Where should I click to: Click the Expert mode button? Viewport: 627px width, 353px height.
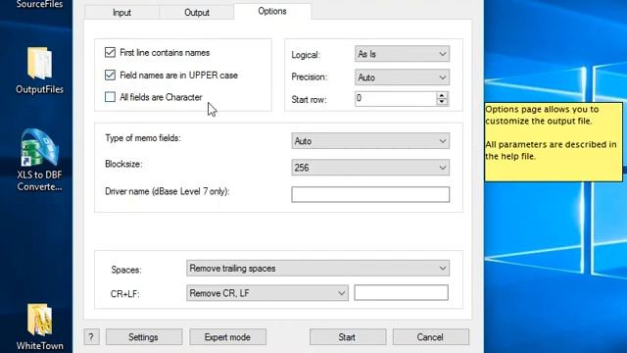click(227, 337)
